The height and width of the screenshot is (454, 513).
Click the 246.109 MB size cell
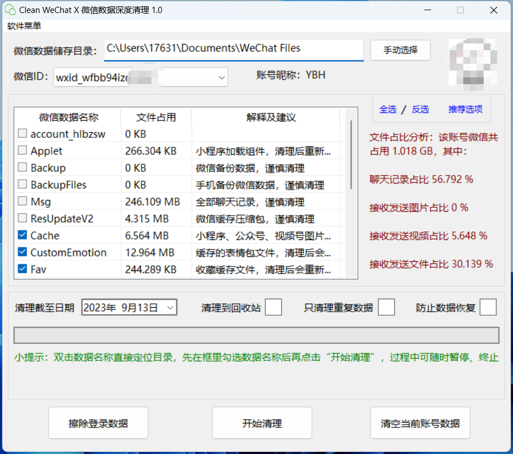click(153, 202)
